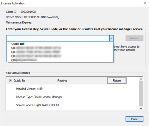Click the Your active licenses heading
This screenshot has height=126, width=149.
pyautogui.click(x=18, y=73)
